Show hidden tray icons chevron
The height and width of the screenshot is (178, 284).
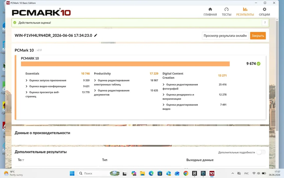pyautogui.click(x=233, y=173)
